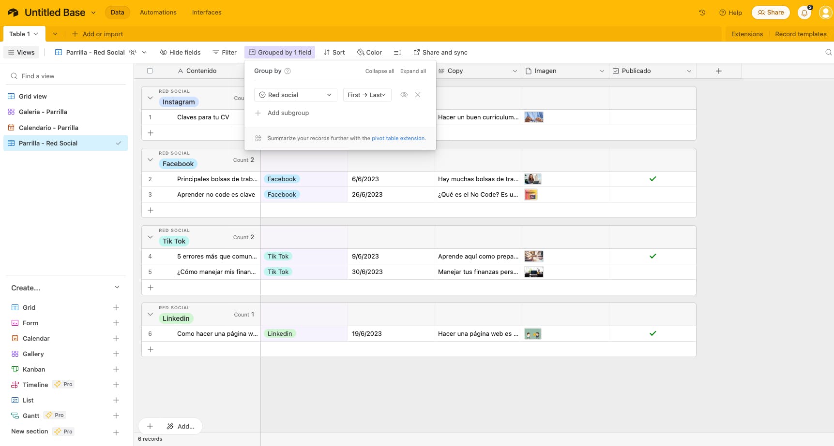Open the row height icon

(x=397, y=52)
